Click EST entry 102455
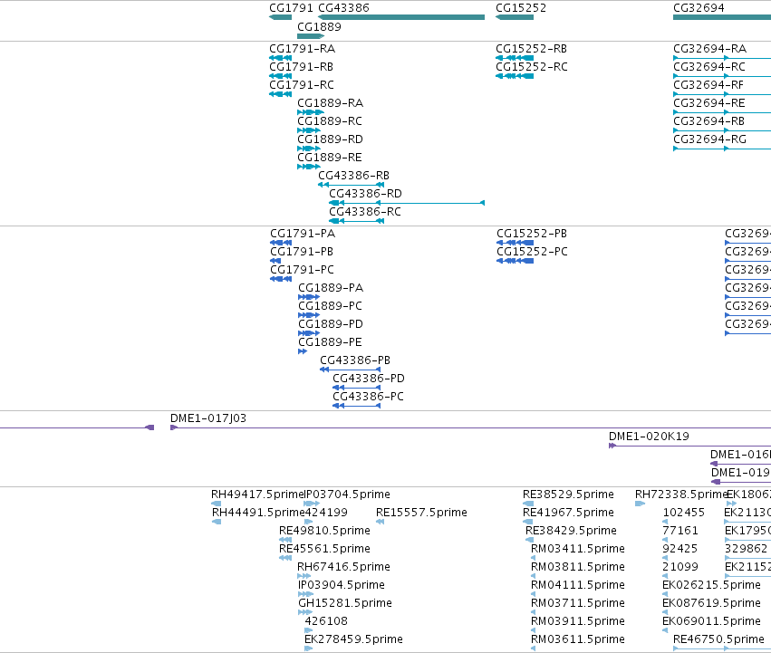The image size is (771, 653). [683, 513]
